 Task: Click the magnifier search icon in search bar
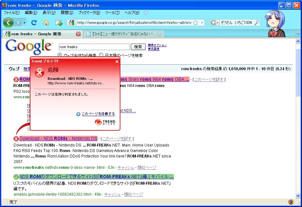point(257,23)
